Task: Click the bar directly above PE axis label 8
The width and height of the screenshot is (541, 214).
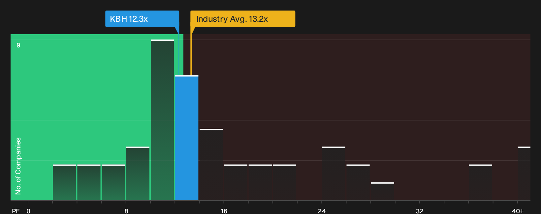Action: point(138,174)
